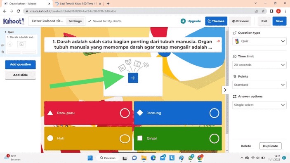Mark Paru-paru as the correct answer
Viewport: 290px width, 163px height.
[125, 113]
